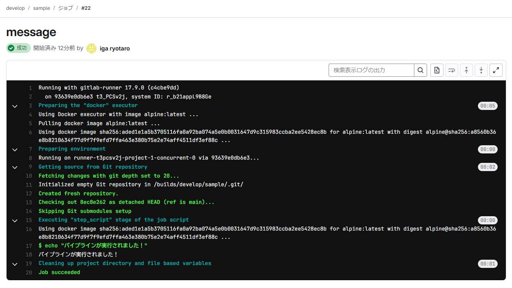Image resolution: width=512 pixels, height=288 pixels.
Task: Open the ジョブ breadcrumb entry
Action: (x=64, y=8)
